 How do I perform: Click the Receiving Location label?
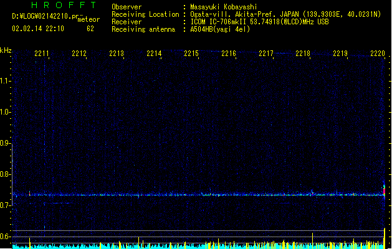pyautogui.click(x=145, y=14)
